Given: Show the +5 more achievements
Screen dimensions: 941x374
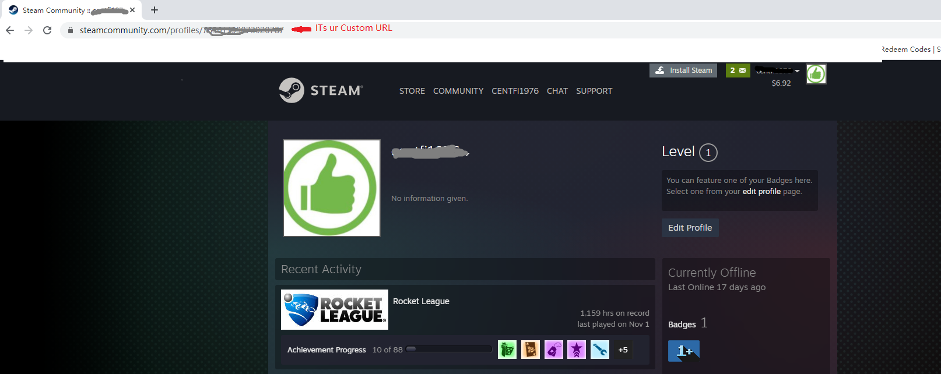Looking at the screenshot, I should pos(623,350).
